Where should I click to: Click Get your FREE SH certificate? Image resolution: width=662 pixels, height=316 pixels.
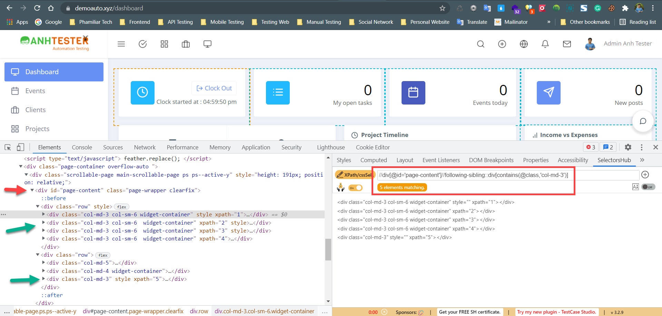(469, 312)
